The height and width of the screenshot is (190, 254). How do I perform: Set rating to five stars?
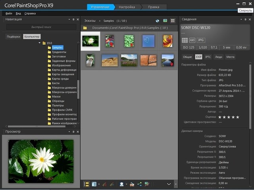point(238,117)
